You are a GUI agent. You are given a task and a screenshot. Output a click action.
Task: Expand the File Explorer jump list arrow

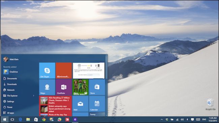click(33, 96)
